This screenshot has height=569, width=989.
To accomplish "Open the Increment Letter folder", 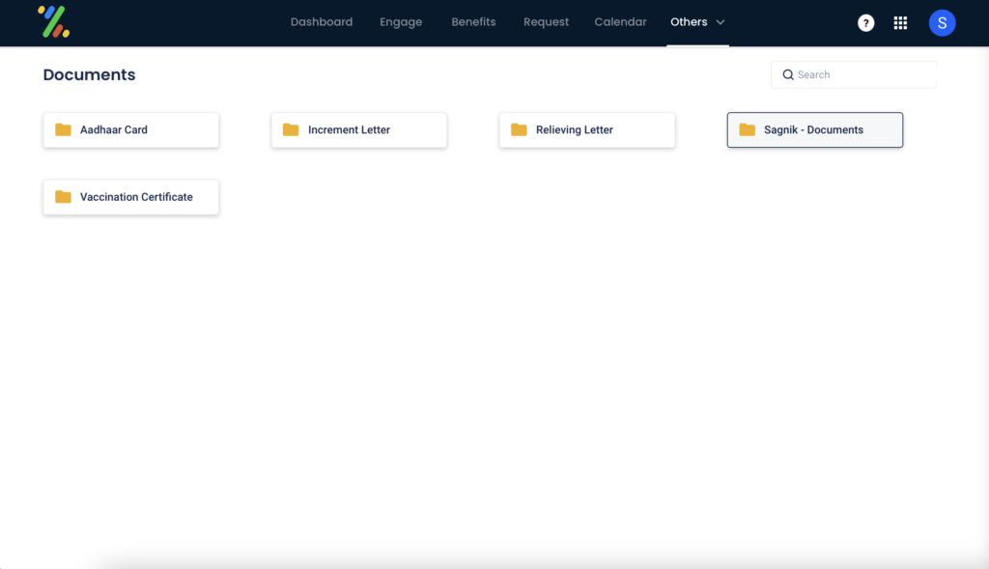I will tap(359, 130).
